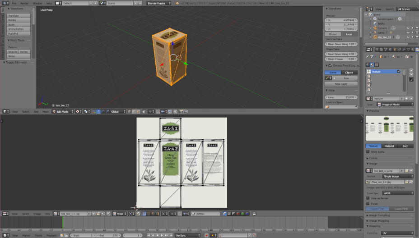Click the New Layer grease pencil button
The image size is (419, 238).
pos(341,84)
